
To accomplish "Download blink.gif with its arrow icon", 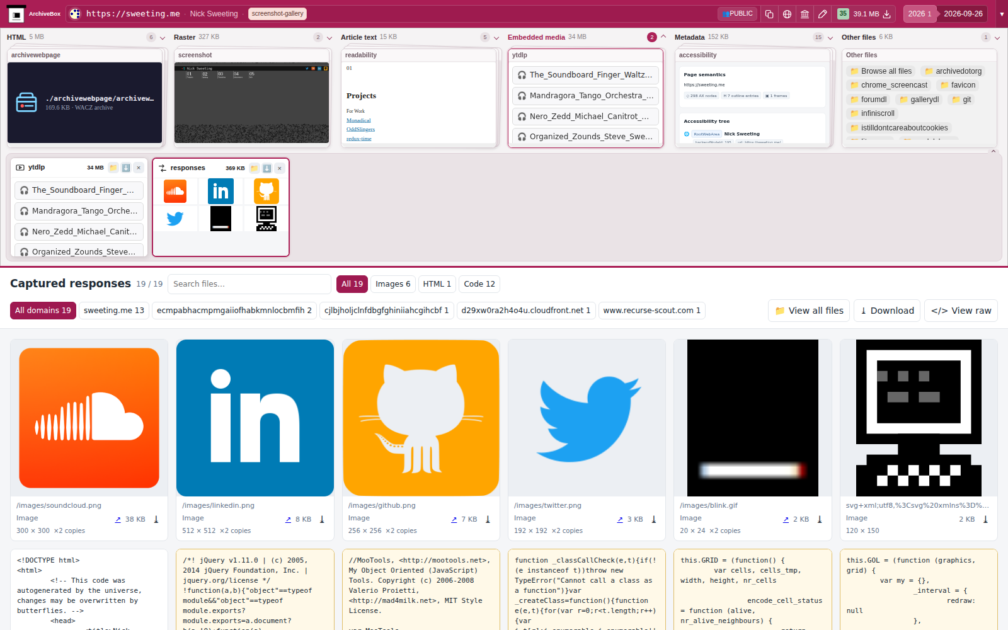I will [x=820, y=520].
